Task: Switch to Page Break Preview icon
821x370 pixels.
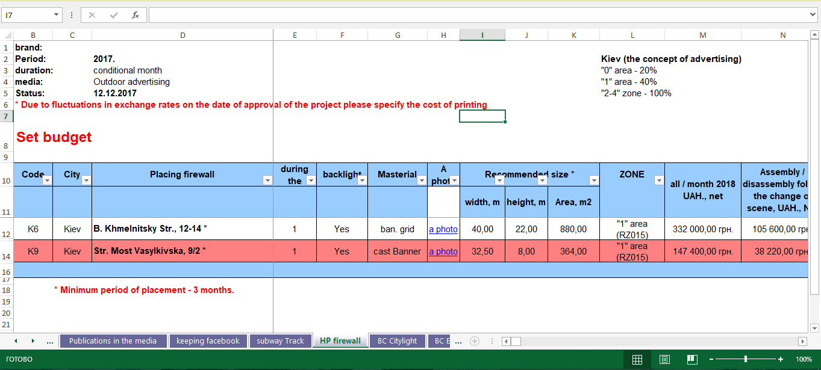Action: point(692,359)
